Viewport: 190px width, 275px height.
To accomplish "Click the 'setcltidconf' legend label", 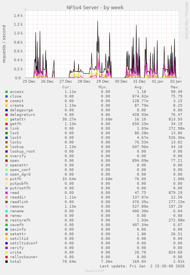I will tap(24, 243).
